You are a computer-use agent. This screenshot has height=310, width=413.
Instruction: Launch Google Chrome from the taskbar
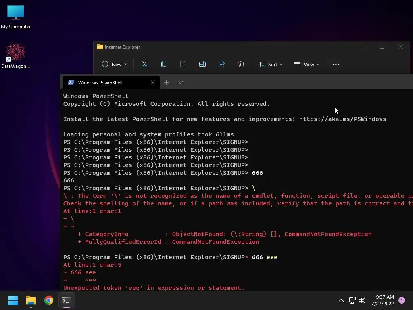[x=49, y=300]
